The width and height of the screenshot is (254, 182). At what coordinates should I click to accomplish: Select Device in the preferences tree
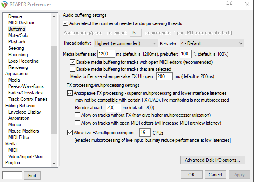[x=15, y=16]
